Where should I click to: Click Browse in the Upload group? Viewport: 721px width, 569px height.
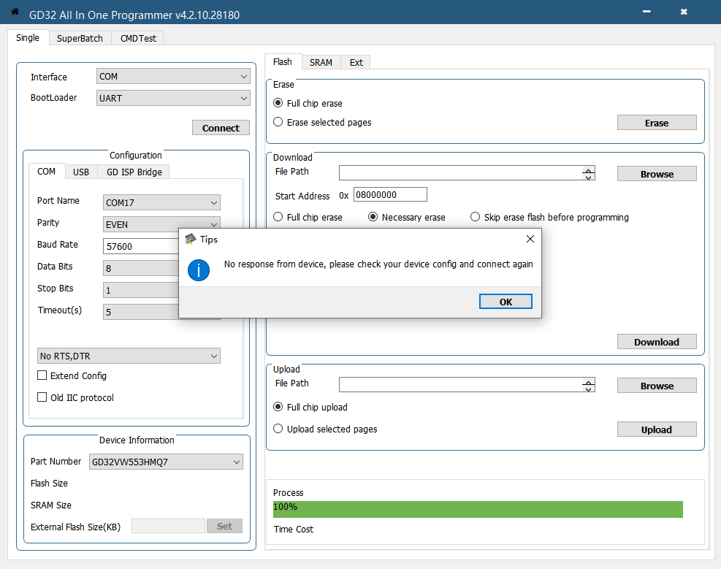(x=657, y=386)
